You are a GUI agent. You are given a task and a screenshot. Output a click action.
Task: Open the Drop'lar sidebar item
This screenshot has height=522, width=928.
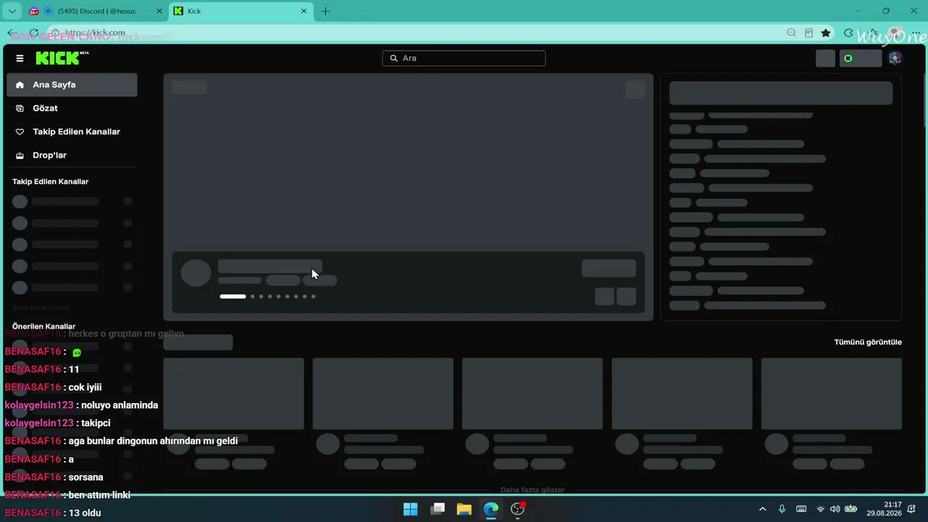tap(72, 155)
